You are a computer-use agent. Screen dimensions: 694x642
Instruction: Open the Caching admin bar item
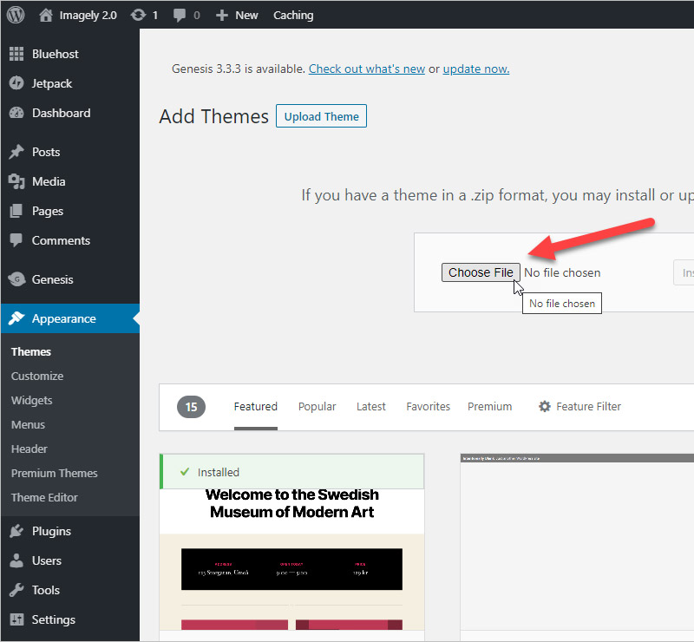coord(293,16)
